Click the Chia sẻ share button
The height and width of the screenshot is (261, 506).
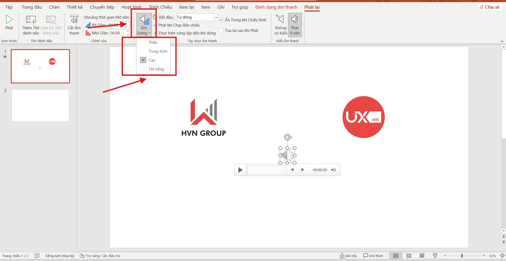(x=490, y=7)
